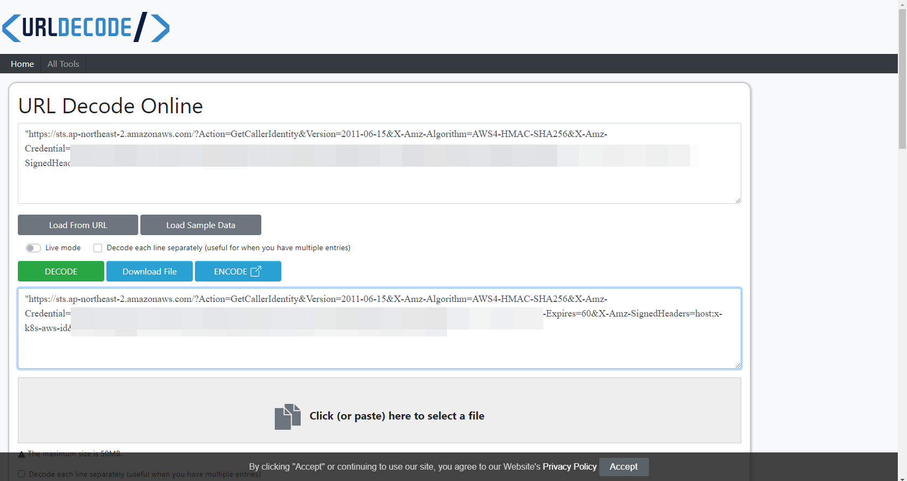Check the bottom 'Decode each line separately' file option

pyautogui.click(x=22, y=474)
